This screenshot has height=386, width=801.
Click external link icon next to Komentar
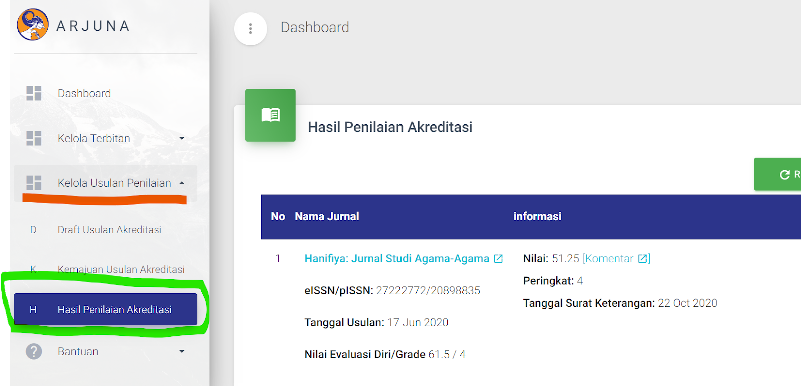coord(642,259)
